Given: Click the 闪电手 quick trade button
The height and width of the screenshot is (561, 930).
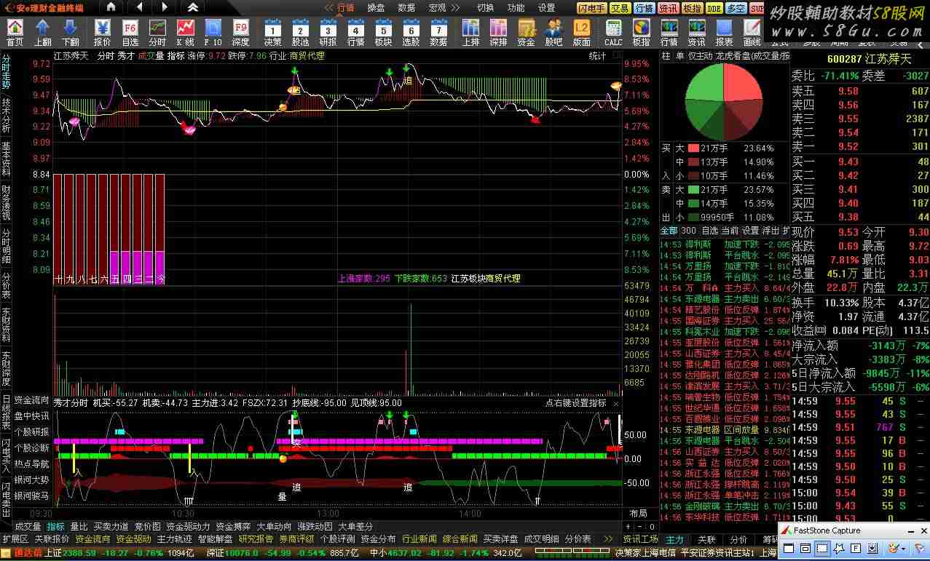Looking at the screenshot, I should (591, 8).
